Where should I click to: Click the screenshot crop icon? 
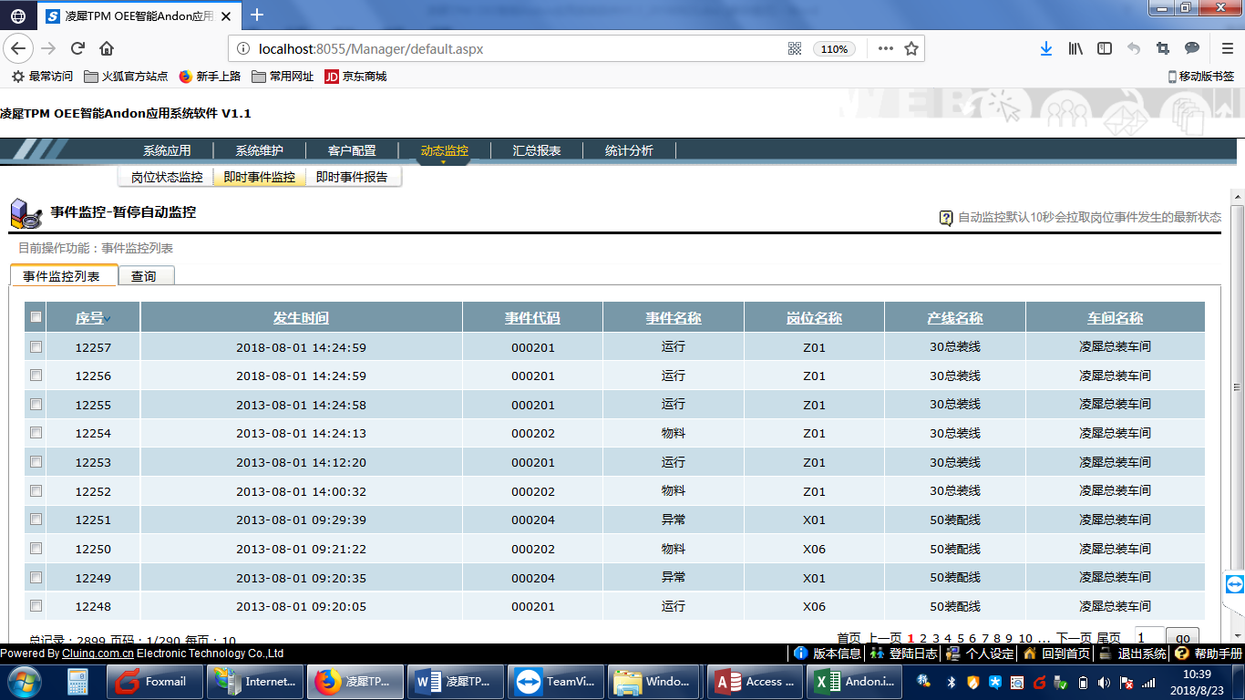(1162, 48)
